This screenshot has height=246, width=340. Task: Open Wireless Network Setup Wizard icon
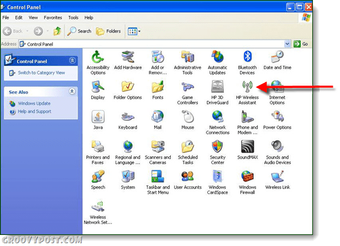point(98,206)
